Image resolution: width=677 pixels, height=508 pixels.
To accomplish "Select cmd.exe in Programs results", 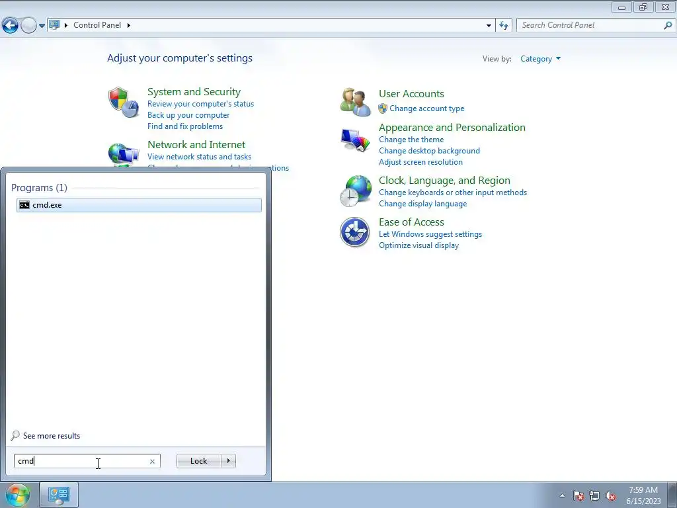I will coord(139,205).
